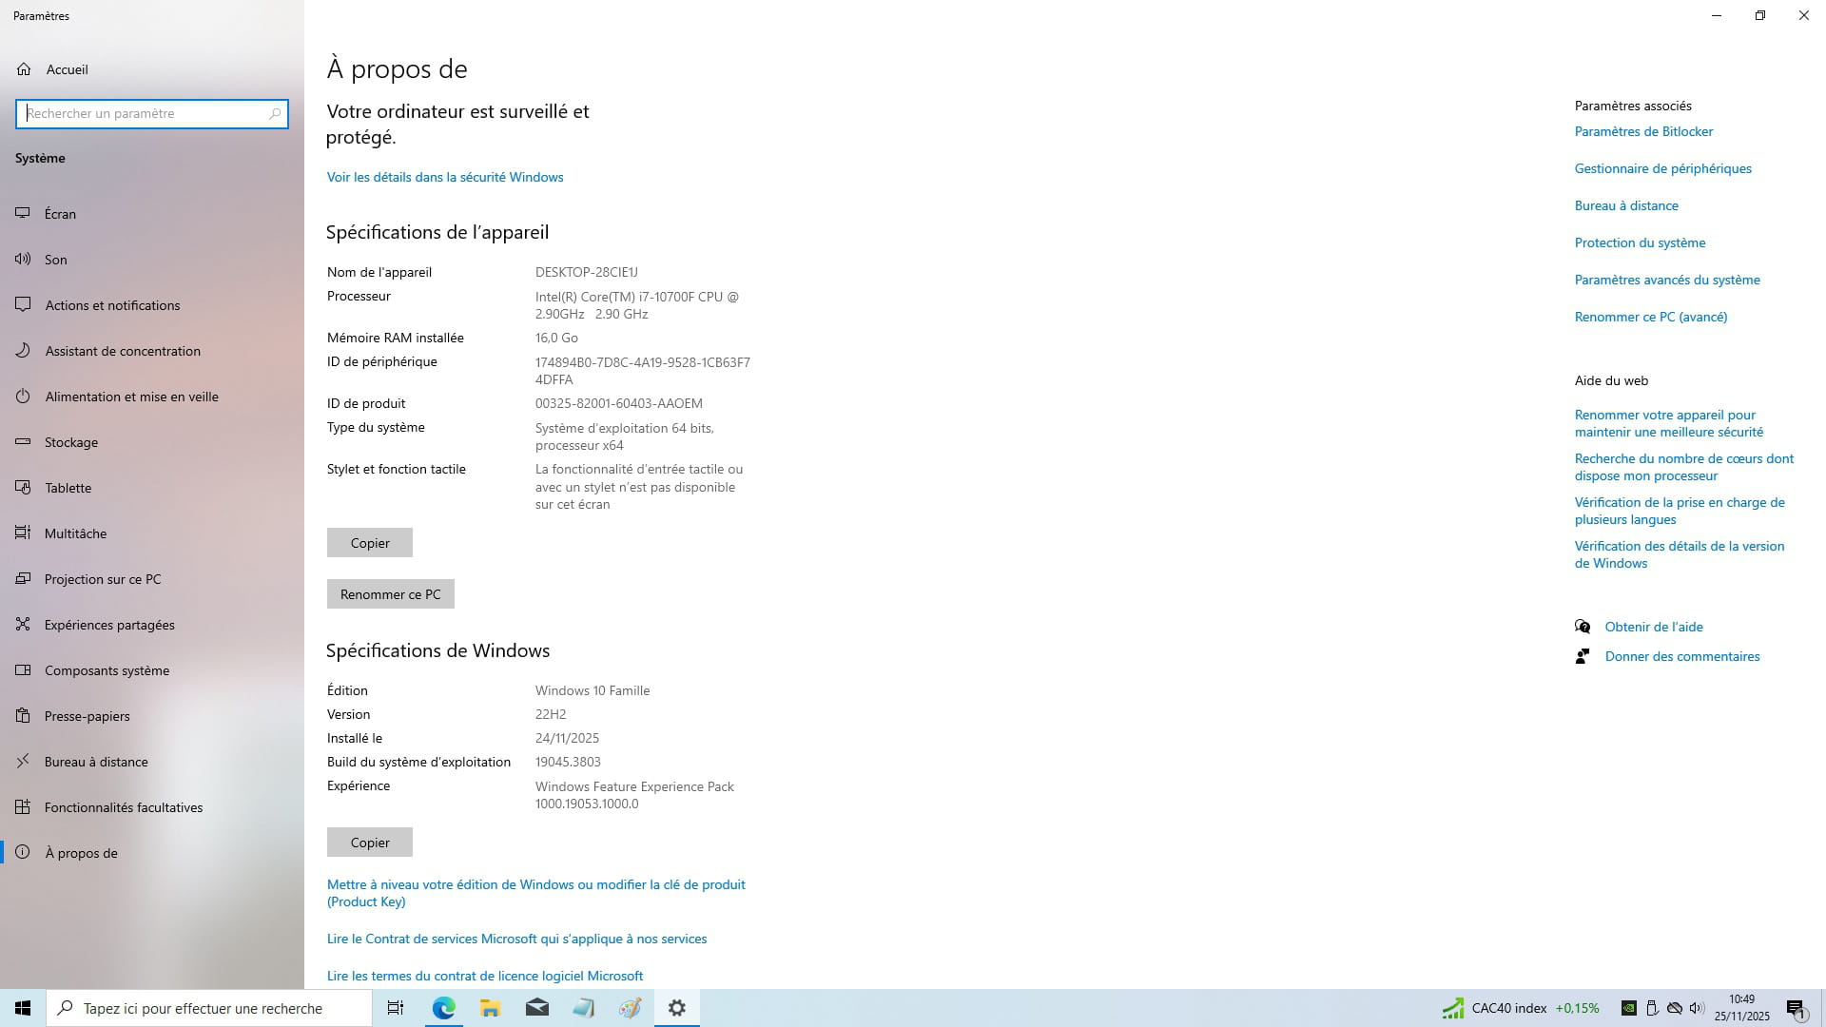Open the Son sound settings
1826x1027 pixels.
point(55,260)
